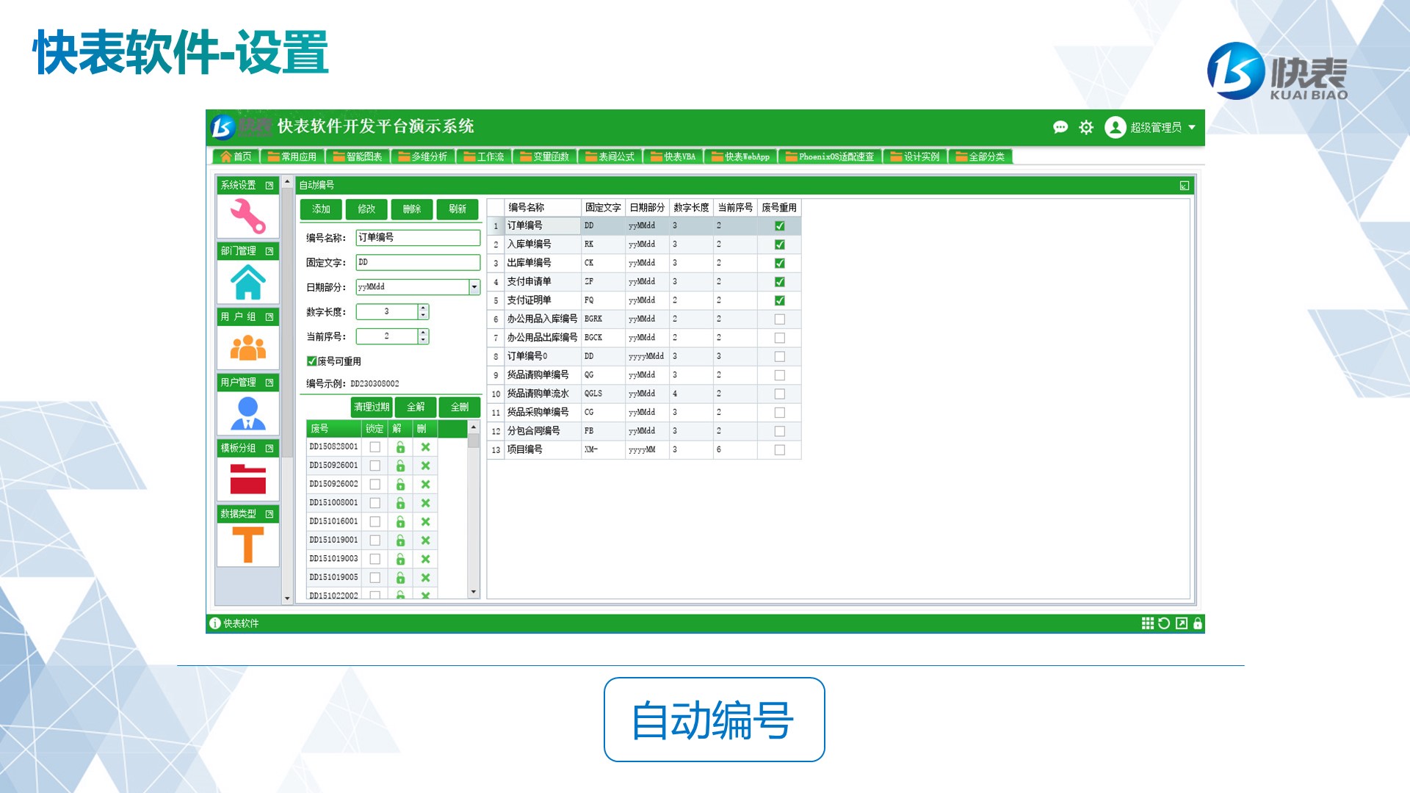Click the settings gear icon in header
Image resolution: width=1410 pixels, height=793 pixels.
1086,127
